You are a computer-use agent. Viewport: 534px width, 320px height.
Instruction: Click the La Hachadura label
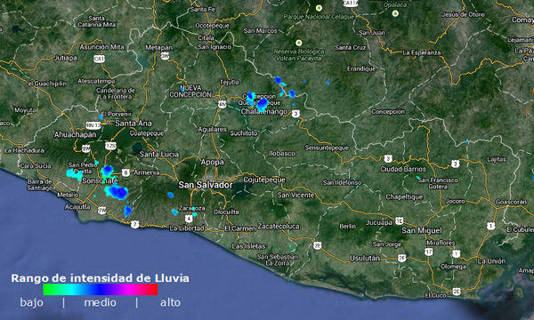tap(24, 150)
